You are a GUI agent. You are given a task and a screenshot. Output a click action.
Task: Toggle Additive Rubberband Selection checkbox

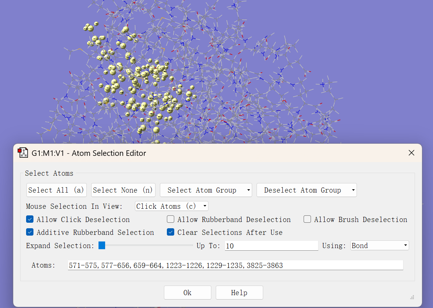coord(30,232)
